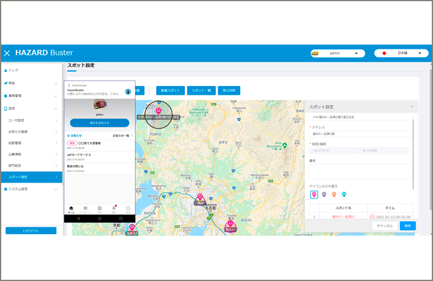The width and height of the screenshot is (433, 281).
Task: Choose the purple pin icon option
Action: pos(324,194)
